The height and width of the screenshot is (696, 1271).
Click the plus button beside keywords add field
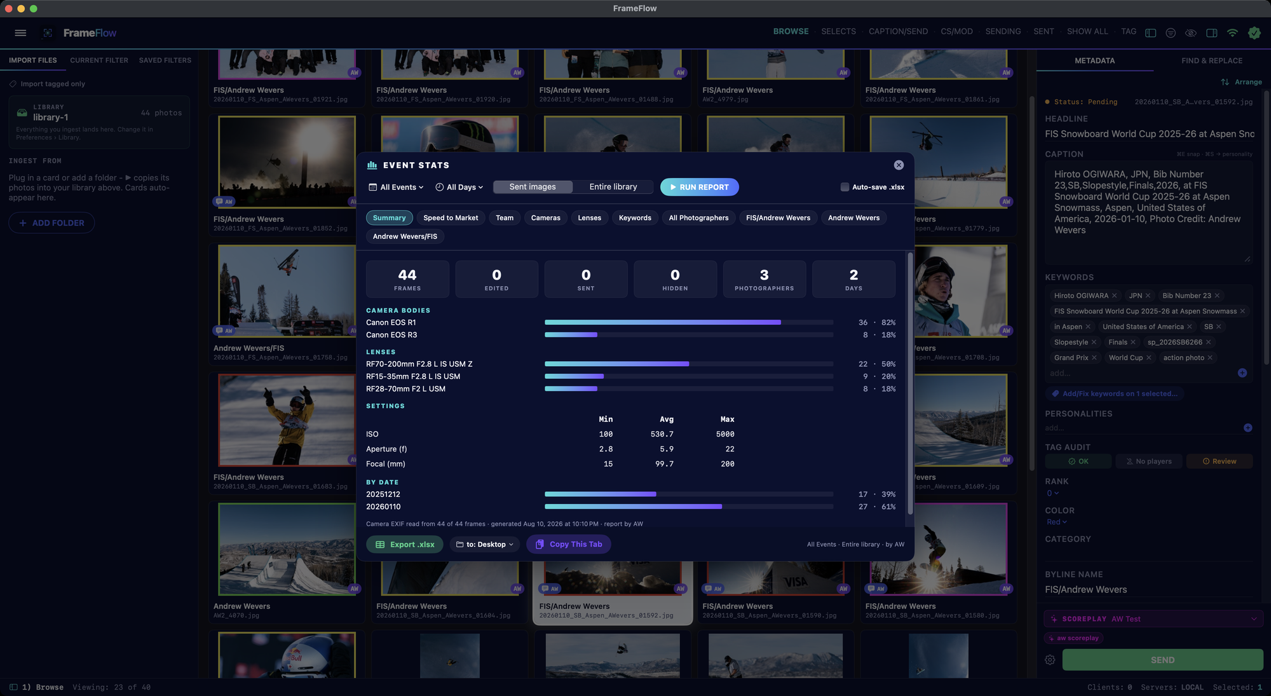[1242, 373]
